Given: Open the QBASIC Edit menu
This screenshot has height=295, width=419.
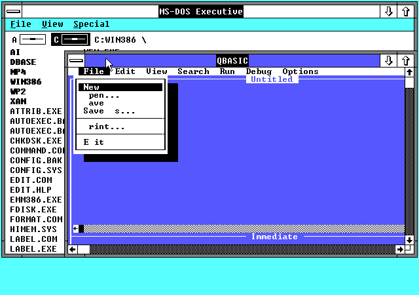Looking at the screenshot, I should pos(125,71).
